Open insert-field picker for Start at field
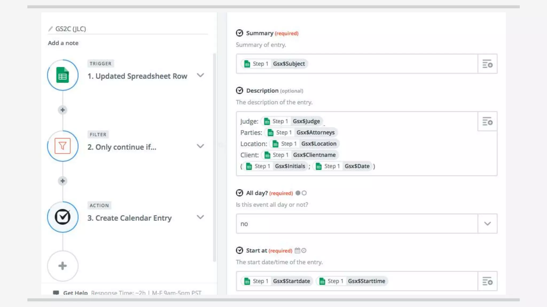This screenshot has height=307, width=547. point(487,281)
